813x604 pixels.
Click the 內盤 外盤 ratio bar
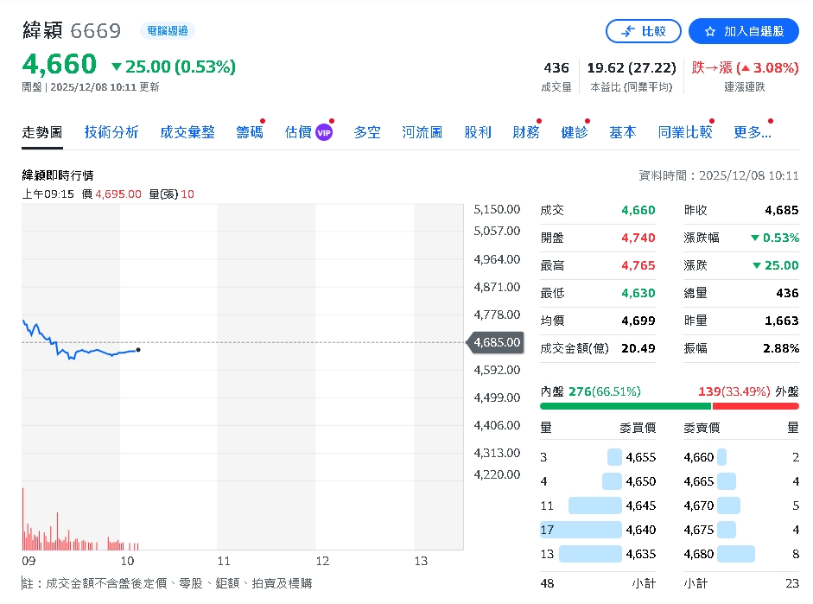click(x=670, y=406)
